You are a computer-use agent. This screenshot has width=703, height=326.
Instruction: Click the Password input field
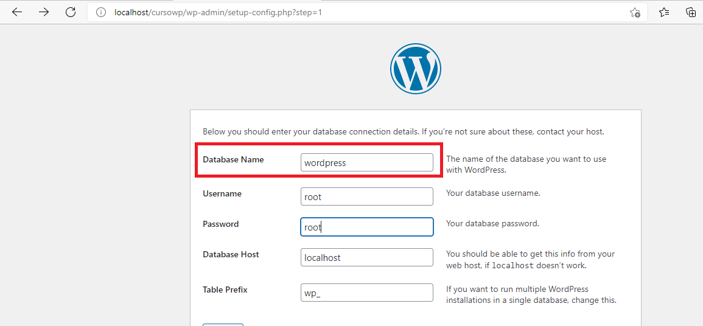coord(367,227)
